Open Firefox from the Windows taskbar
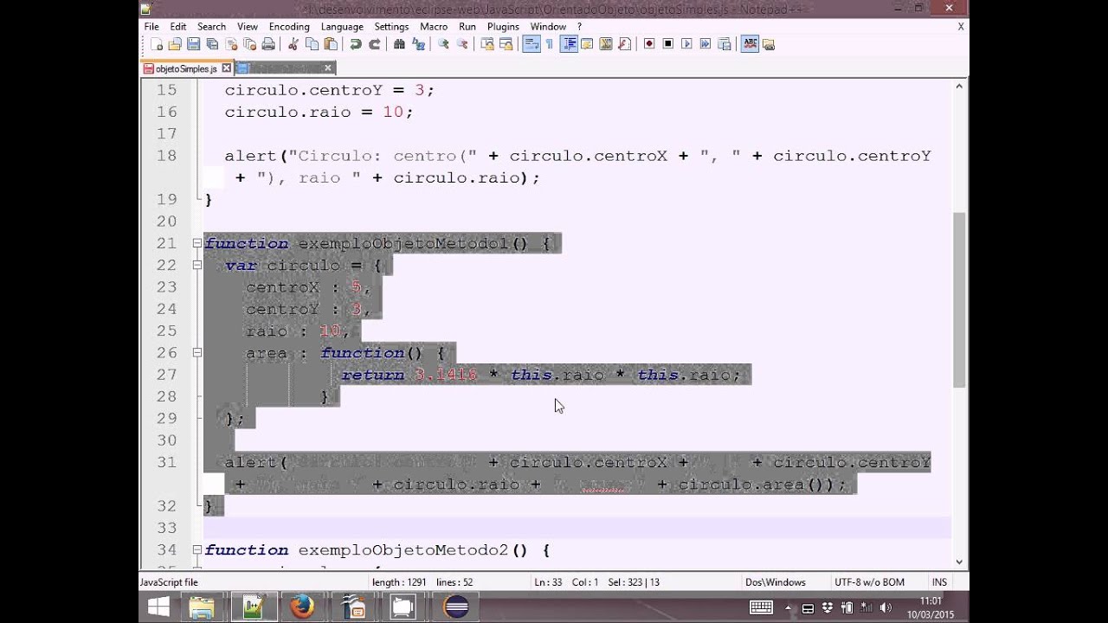 [302, 607]
